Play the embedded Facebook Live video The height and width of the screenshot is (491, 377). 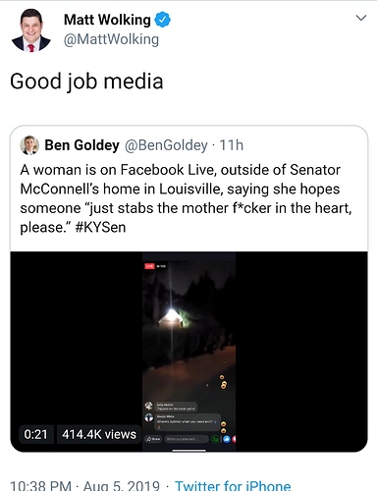[188, 352]
